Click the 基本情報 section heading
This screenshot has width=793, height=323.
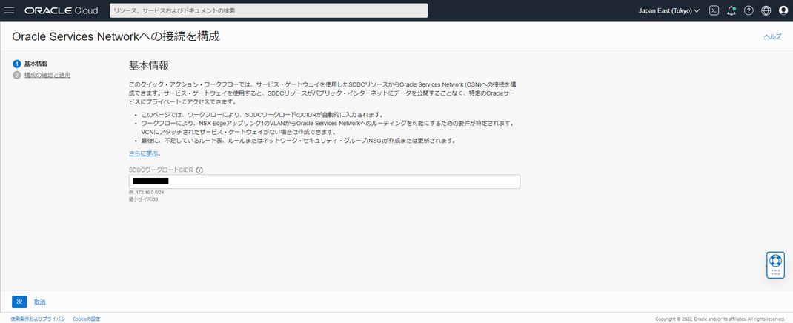coord(149,66)
